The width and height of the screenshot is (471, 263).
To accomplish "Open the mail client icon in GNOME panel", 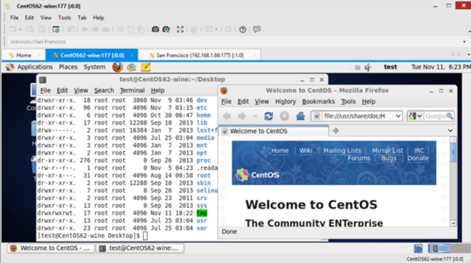I will (x=131, y=67).
